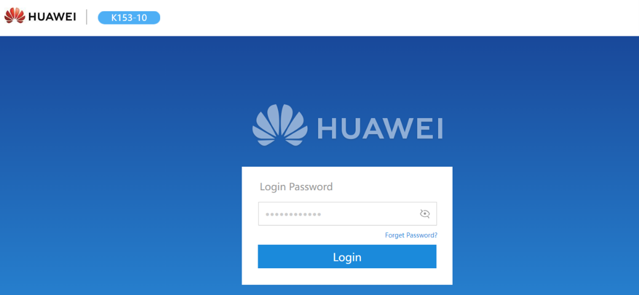Click the Login Password label text
This screenshot has width=639, height=295.
296,187
